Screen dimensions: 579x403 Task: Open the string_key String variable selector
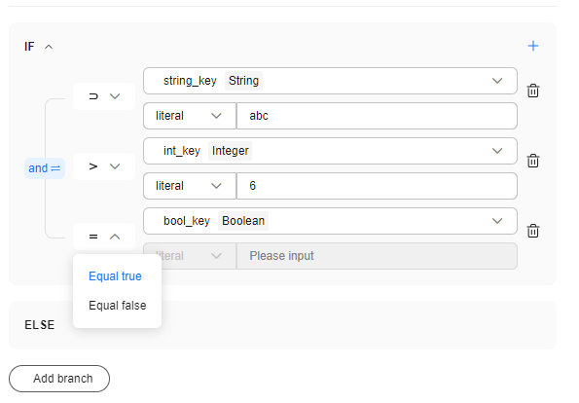pyautogui.click(x=330, y=81)
